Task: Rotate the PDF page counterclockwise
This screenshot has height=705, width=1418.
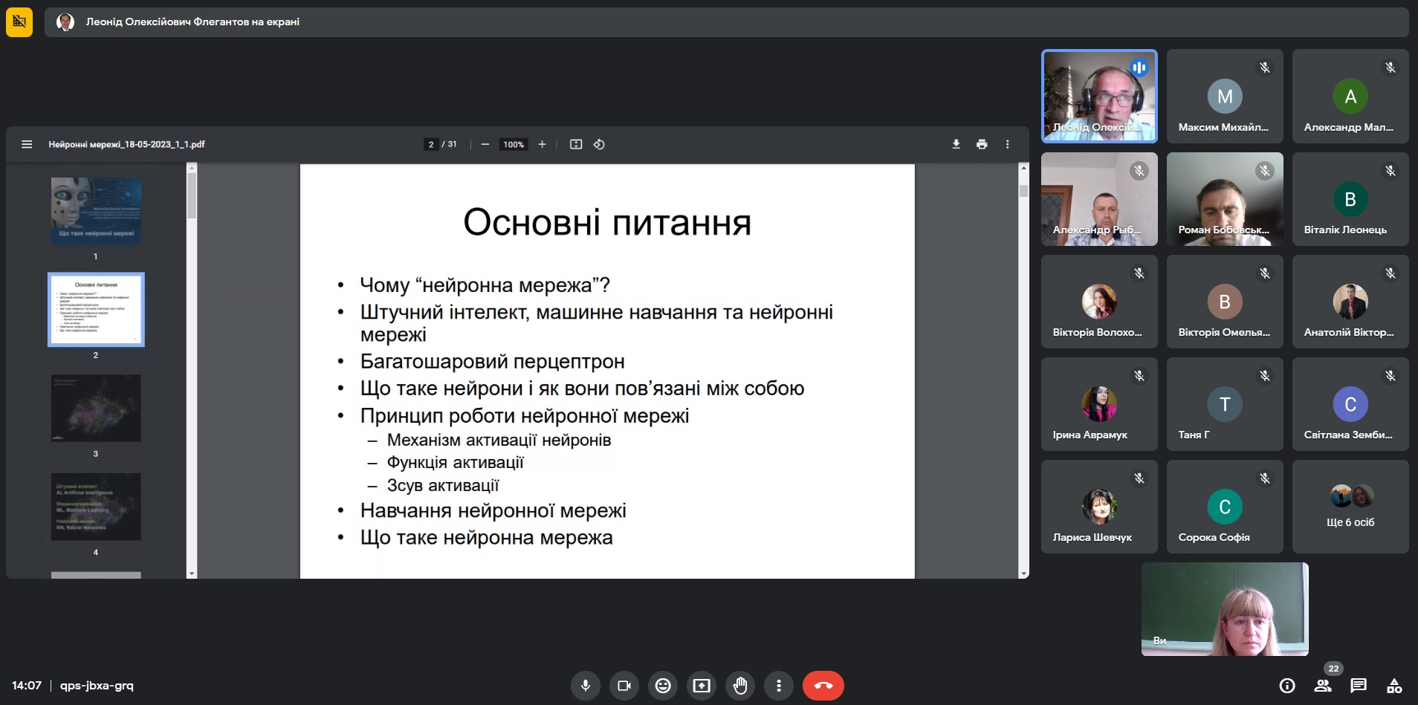Action: click(x=599, y=144)
